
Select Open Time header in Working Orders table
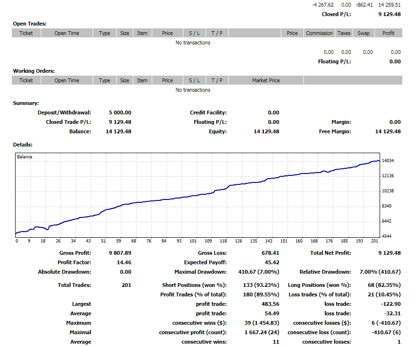point(67,80)
